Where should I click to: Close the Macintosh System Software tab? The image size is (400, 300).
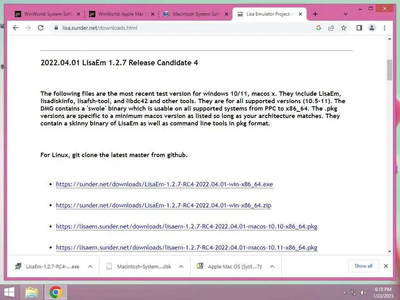pos(227,14)
